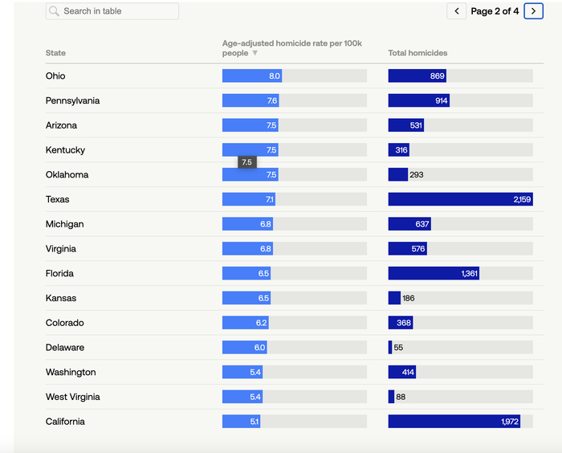Click Kentucky total homicides bar 316
Viewport: 562px width, 453px height.
399,150
